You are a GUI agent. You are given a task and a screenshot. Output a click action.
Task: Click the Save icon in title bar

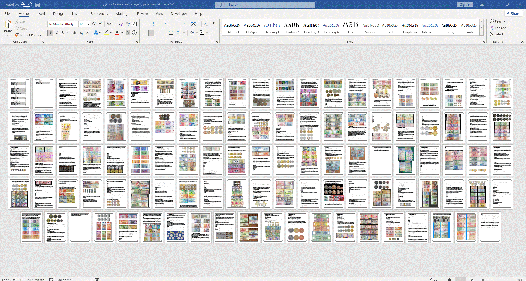click(x=38, y=5)
